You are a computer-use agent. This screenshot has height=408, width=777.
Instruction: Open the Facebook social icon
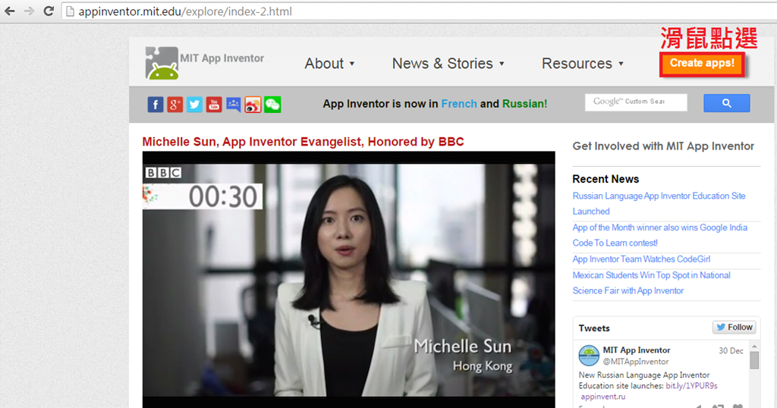(x=155, y=105)
